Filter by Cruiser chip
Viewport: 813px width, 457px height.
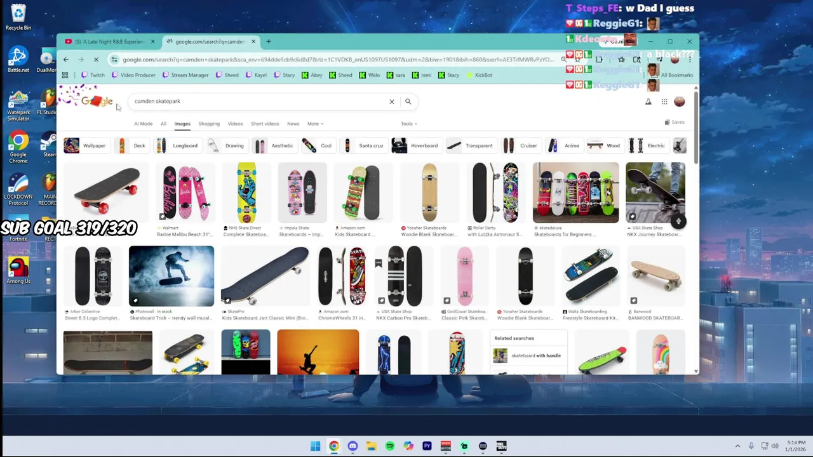521,146
